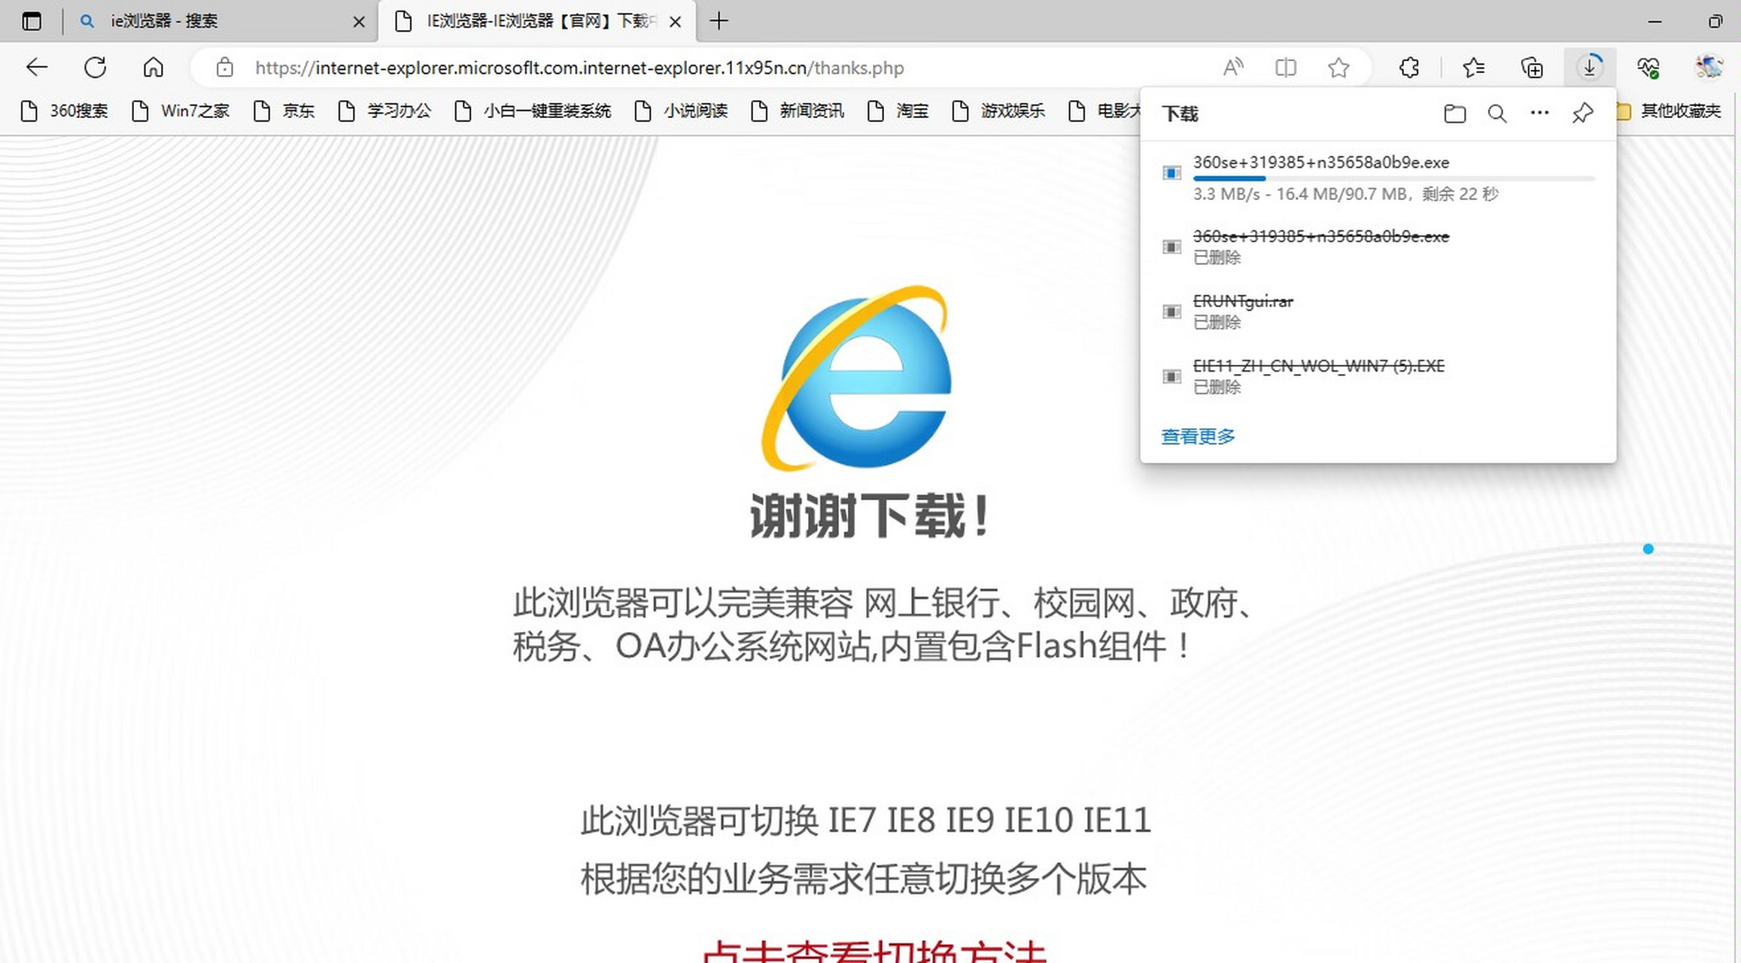Open the 360搜索 bookmark

(x=65, y=111)
